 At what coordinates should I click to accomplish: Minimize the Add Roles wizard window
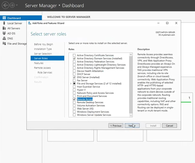[x=158, y=23]
